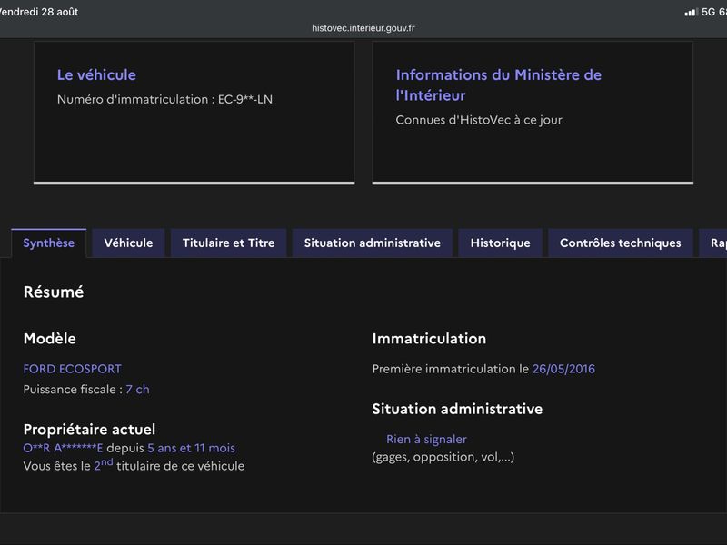This screenshot has height=545, width=727.
Task: Switch to the Véhicule tab
Action: point(128,243)
